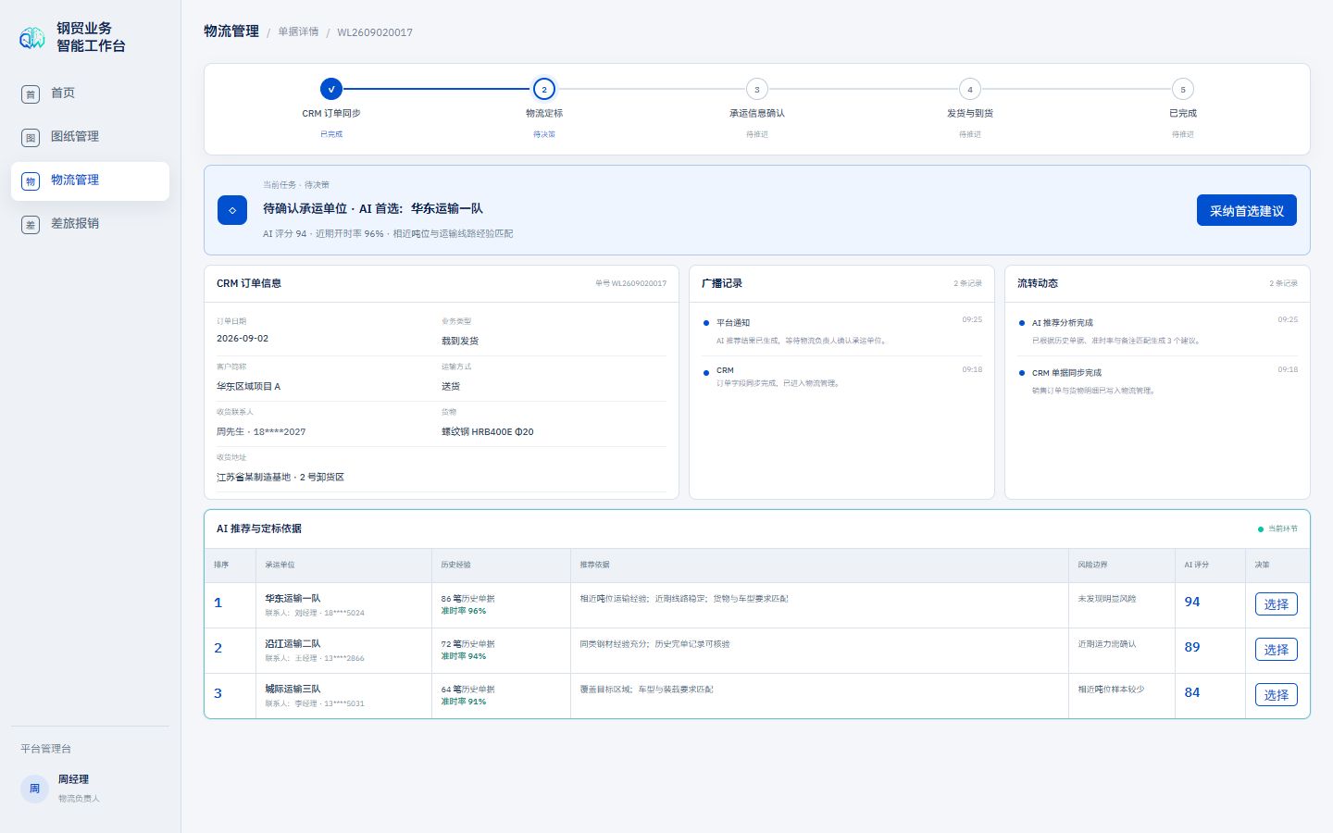The image size is (1333, 833).
Task: Click the customer name 华东区域项目 A
Action: pos(248,386)
